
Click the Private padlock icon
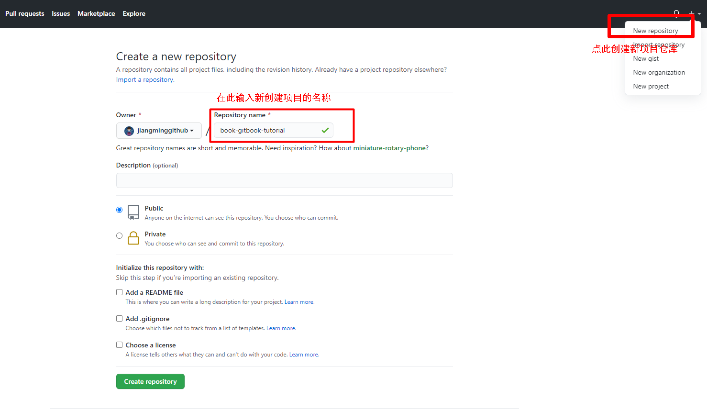tap(134, 238)
